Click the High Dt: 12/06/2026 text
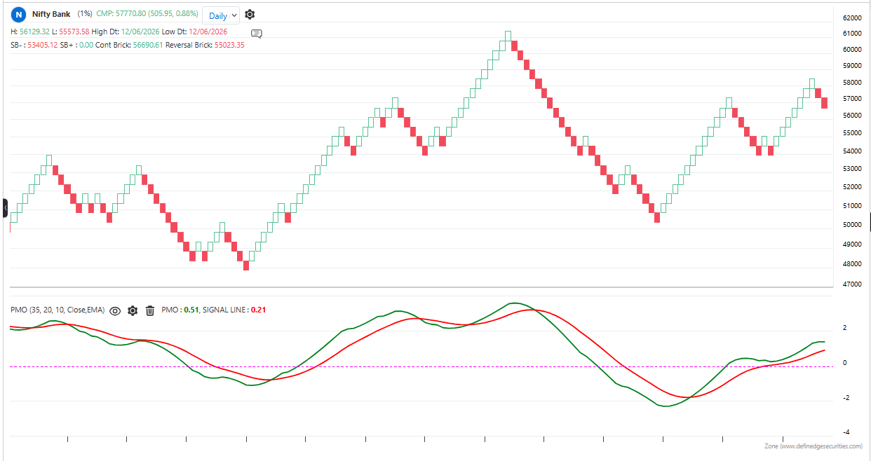The image size is (871, 461). tap(125, 32)
